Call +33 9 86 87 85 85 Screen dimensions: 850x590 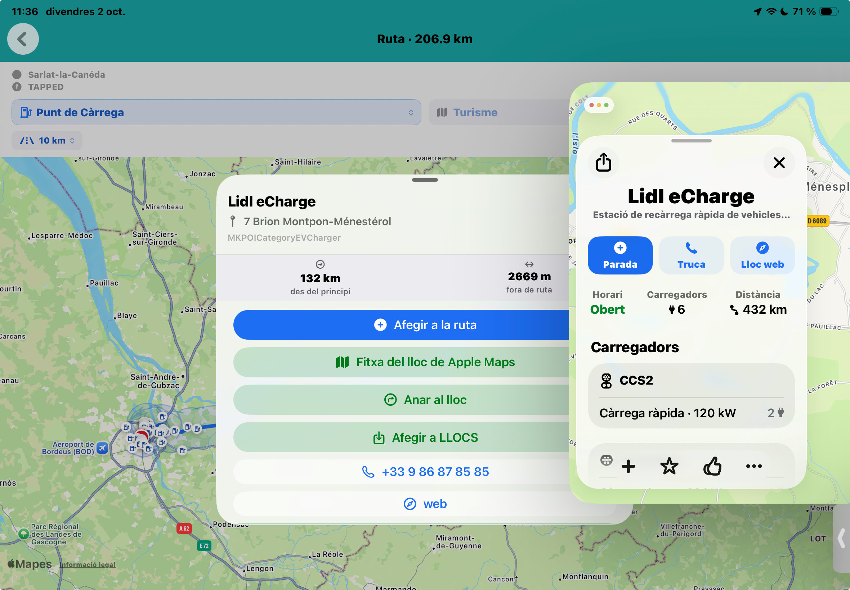pos(402,472)
